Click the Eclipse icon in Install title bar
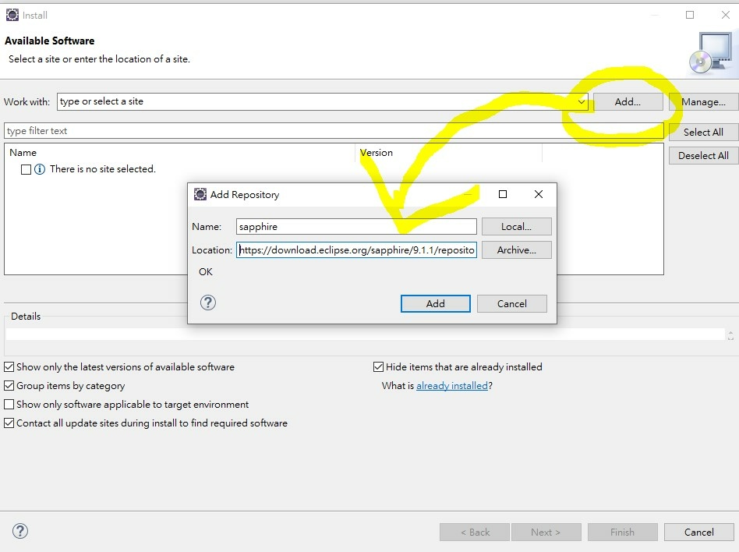This screenshot has height=552, width=739. click(12, 15)
